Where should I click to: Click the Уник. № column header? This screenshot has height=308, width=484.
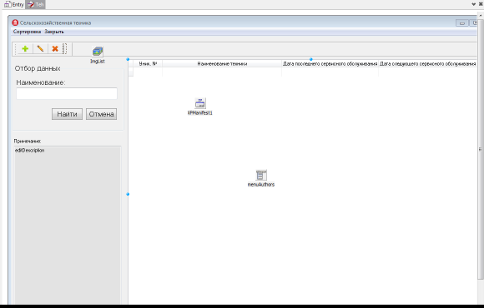click(148, 64)
